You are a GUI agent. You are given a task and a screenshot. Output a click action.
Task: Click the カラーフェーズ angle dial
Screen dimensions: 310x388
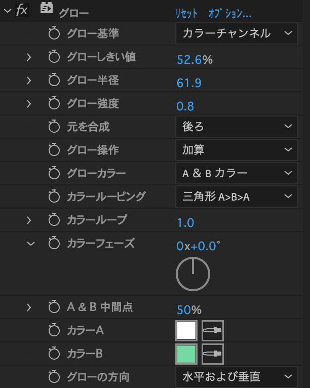pyautogui.click(x=193, y=274)
